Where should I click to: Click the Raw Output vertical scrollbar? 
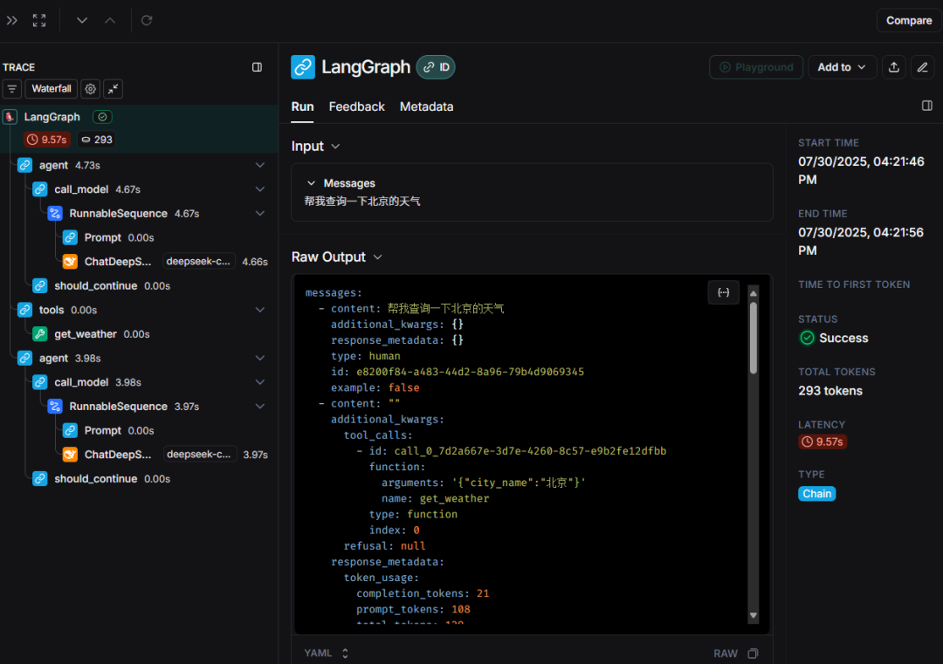coord(754,340)
